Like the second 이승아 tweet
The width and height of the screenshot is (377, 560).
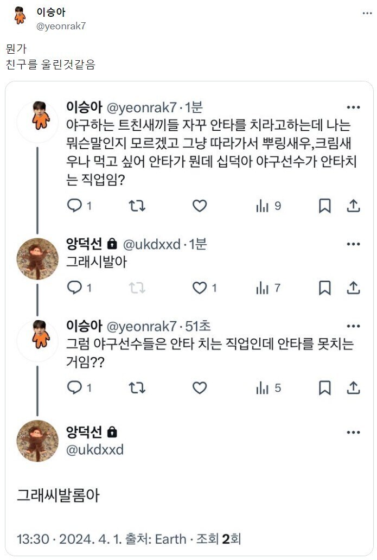coord(200,387)
